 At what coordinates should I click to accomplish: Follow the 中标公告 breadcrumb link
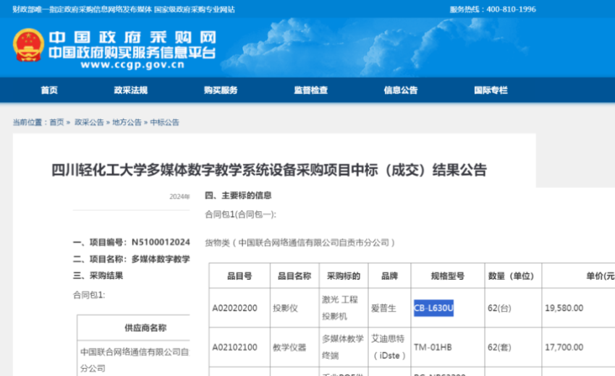[x=164, y=122]
